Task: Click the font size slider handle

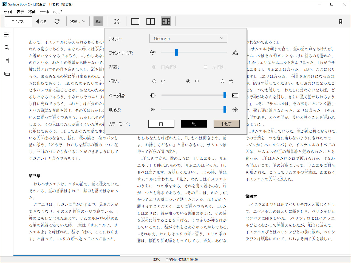Action: click(x=177, y=52)
